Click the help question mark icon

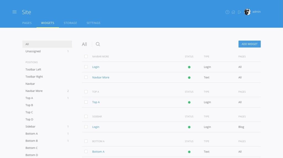coord(227,12)
